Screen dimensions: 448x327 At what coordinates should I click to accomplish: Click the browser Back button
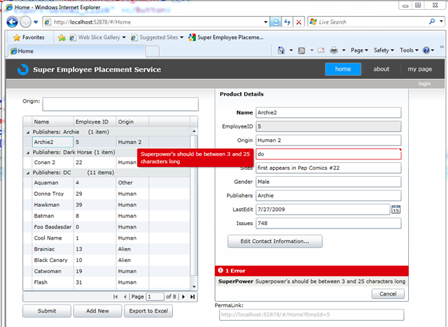tap(13, 22)
